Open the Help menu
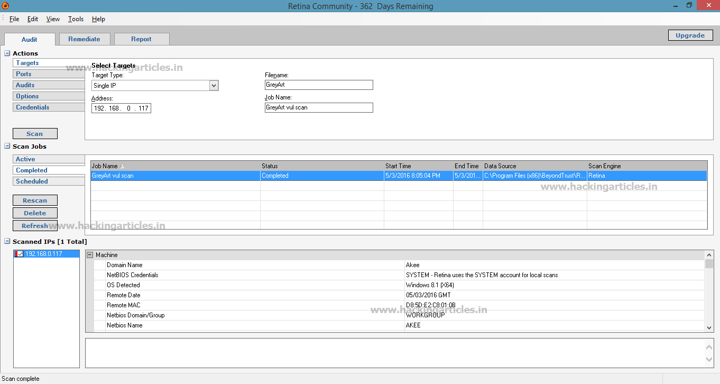The height and width of the screenshot is (384, 720). click(98, 19)
